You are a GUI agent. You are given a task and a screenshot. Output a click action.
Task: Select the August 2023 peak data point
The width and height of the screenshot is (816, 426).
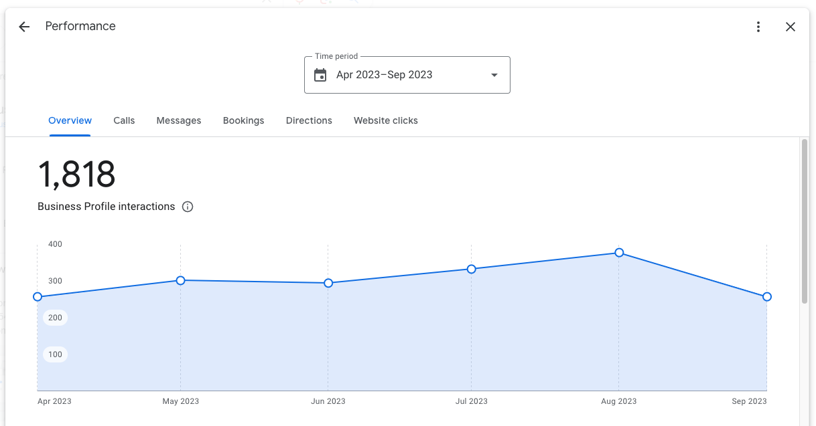pyautogui.click(x=618, y=253)
